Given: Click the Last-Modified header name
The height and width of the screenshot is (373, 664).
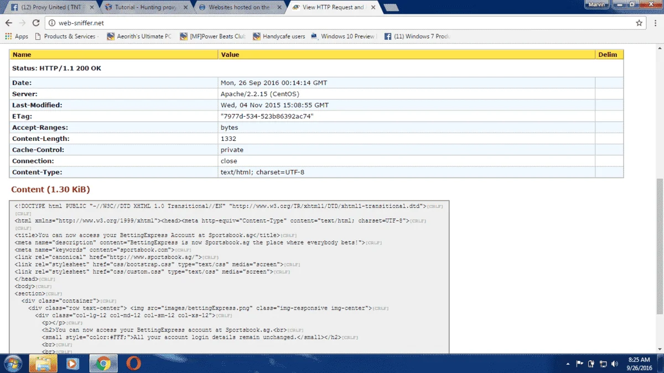Looking at the screenshot, I should (x=37, y=105).
